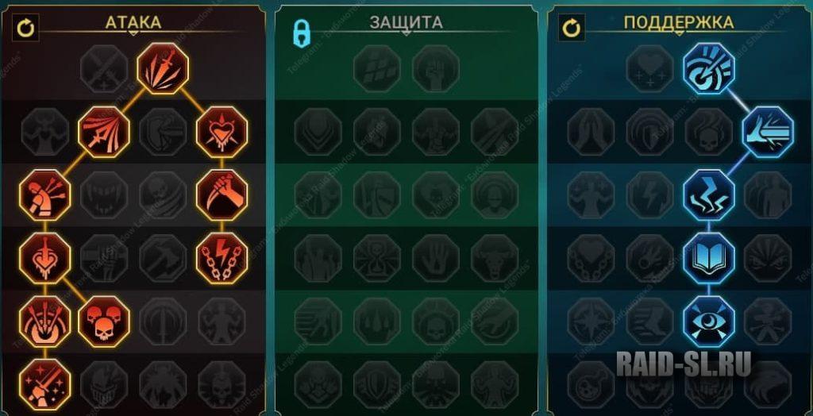Unlock the Защита tree via lock icon
Image resolution: width=813 pixels, height=416 pixels.
(302, 33)
